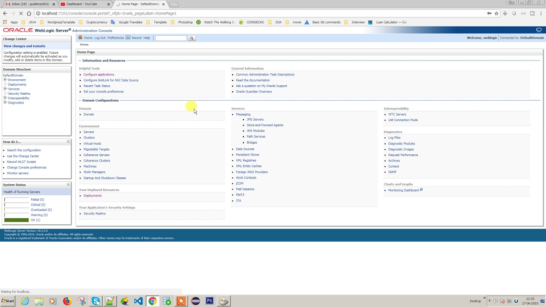
Task: Select DefaultDomain in Domain Structure
Action: click(x=13, y=75)
